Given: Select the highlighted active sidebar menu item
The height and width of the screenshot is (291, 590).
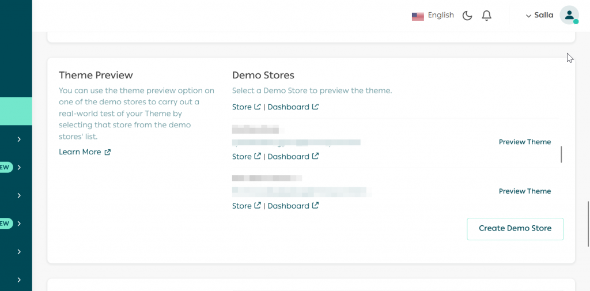Looking at the screenshot, I should click(x=16, y=111).
